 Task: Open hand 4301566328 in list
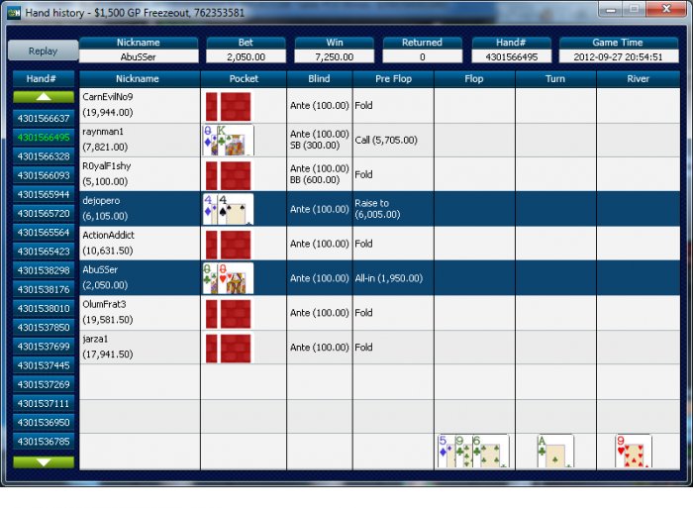point(44,156)
